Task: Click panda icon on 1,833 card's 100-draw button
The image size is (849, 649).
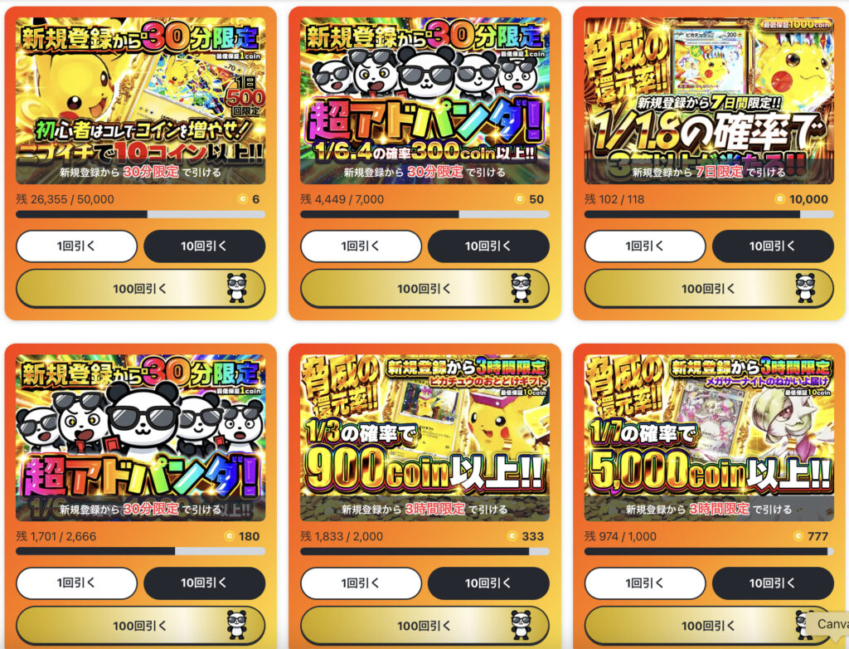Action: click(521, 625)
